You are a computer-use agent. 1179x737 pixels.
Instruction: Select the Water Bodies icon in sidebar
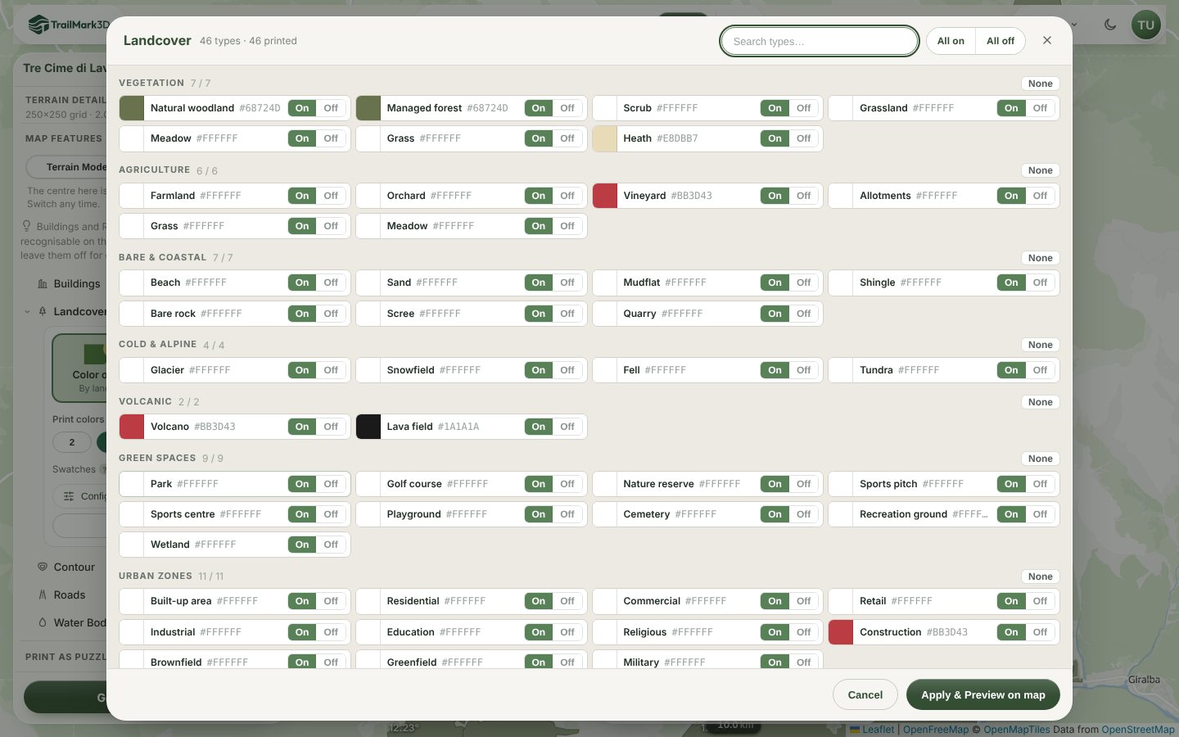[x=43, y=622]
